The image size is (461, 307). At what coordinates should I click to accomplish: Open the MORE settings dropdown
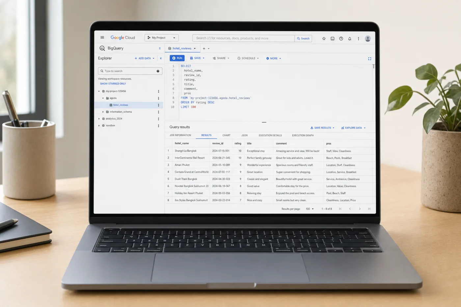click(x=274, y=58)
